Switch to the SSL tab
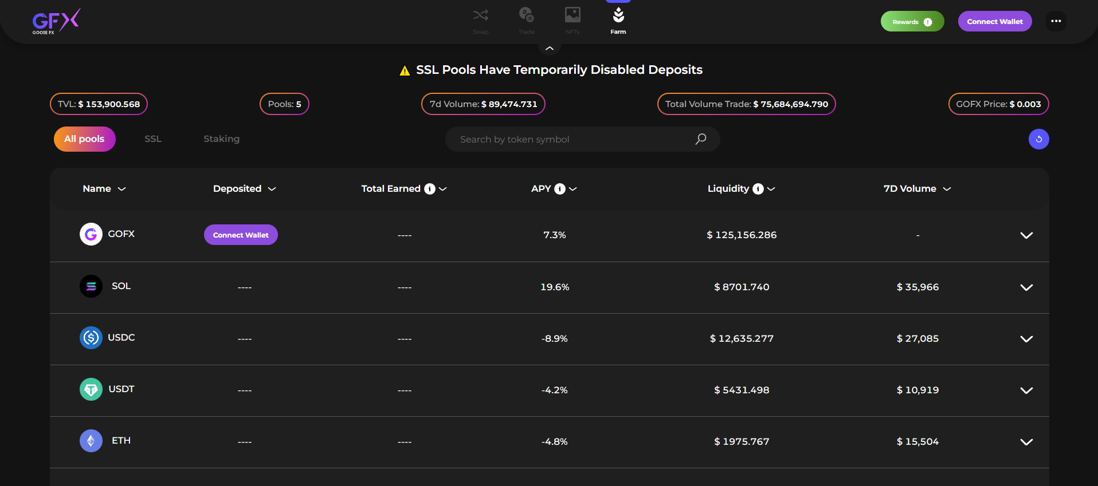 pyautogui.click(x=153, y=139)
